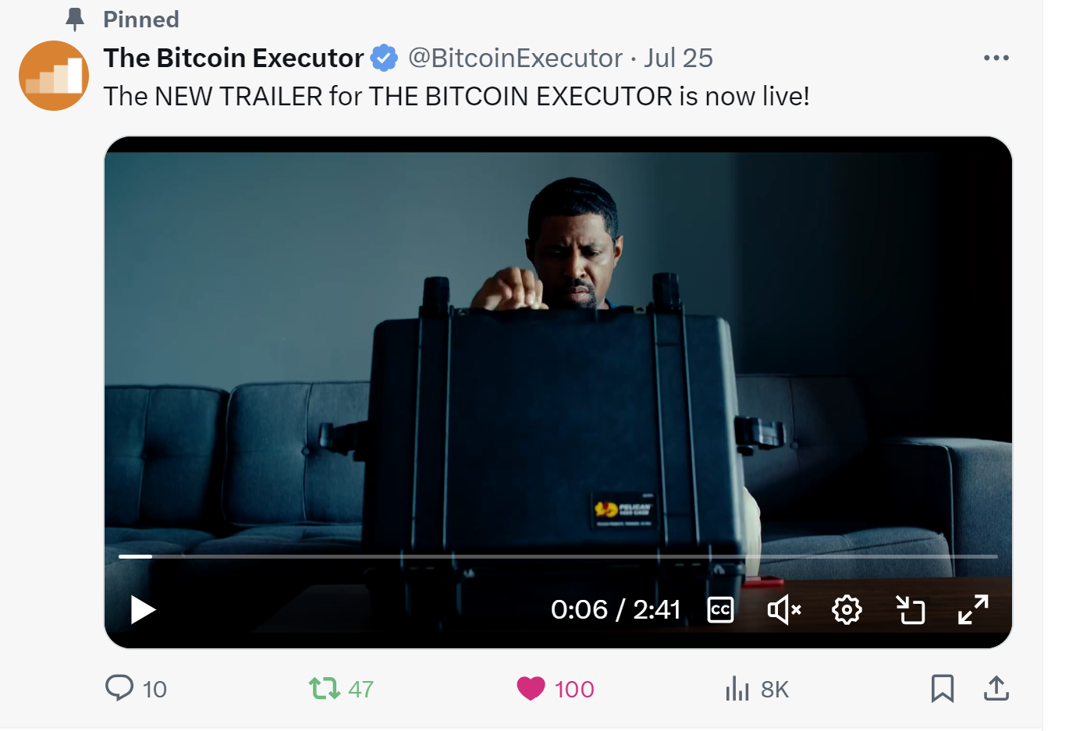Click the @BitcoinExecutor handle
This screenshot has width=1069, height=731.
pyautogui.click(x=515, y=58)
